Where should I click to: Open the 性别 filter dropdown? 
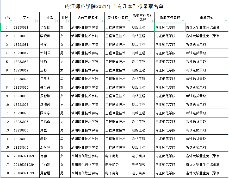[x=68, y=21]
